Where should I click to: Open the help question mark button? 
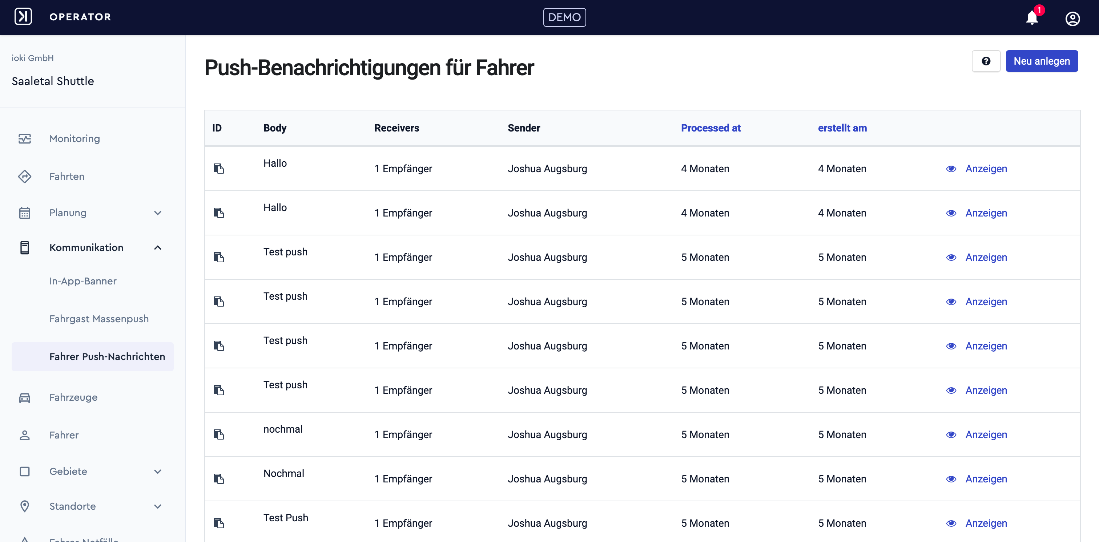pyautogui.click(x=986, y=61)
